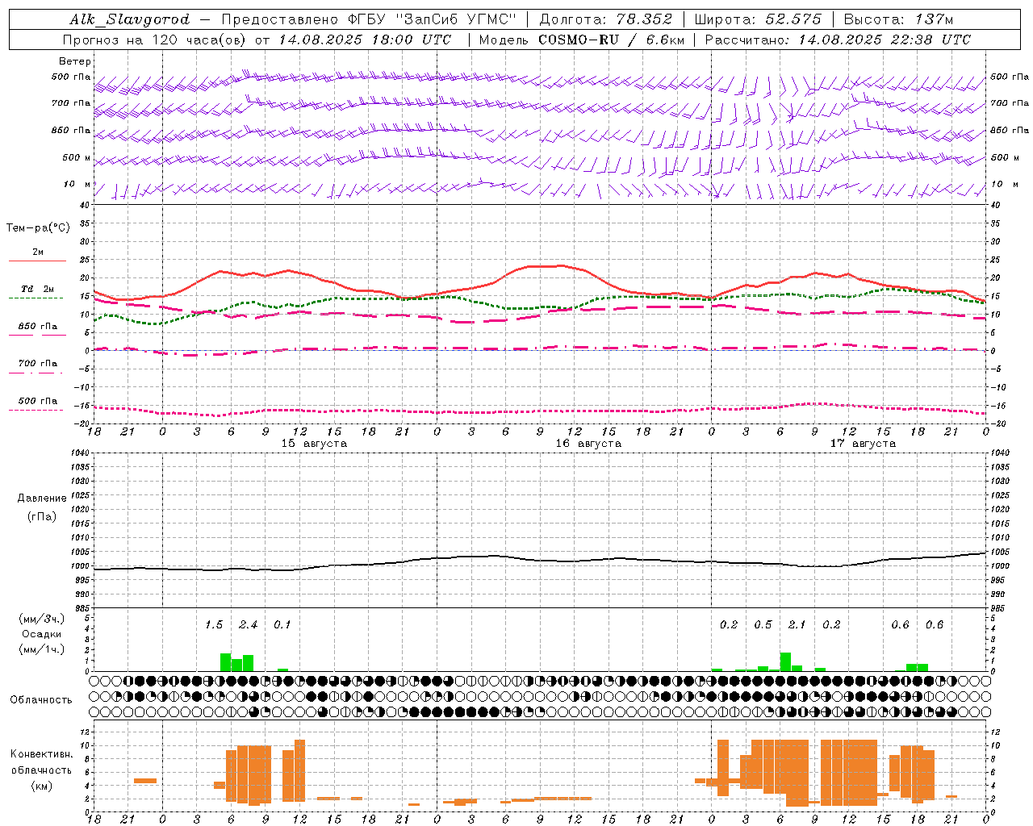1033x826 pixels.
Task: Click the "Тем-ра(°C)" temperature label
Action: click(x=38, y=228)
